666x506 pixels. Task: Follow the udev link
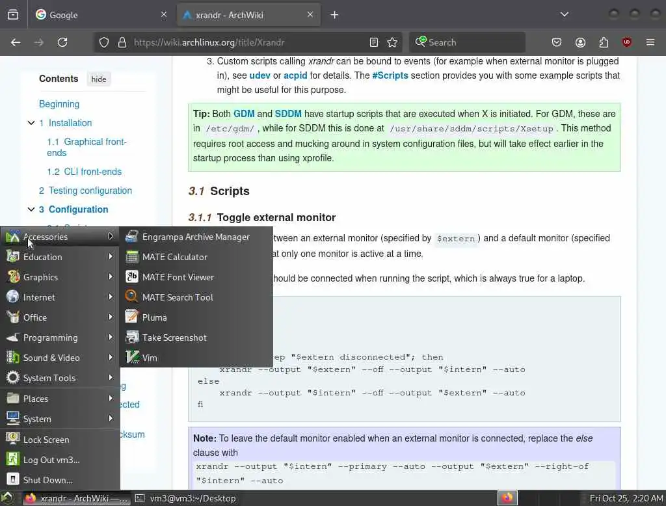[260, 75]
